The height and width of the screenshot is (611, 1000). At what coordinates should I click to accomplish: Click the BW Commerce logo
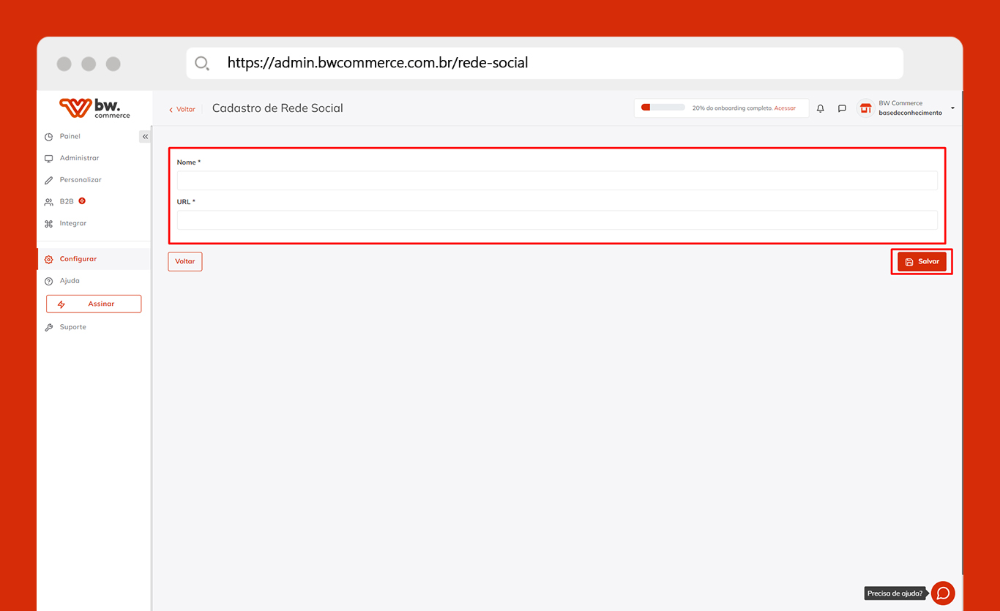pos(94,108)
